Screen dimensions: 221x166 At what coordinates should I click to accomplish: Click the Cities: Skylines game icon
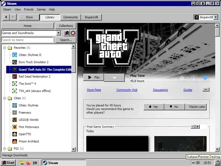click(15, 105)
